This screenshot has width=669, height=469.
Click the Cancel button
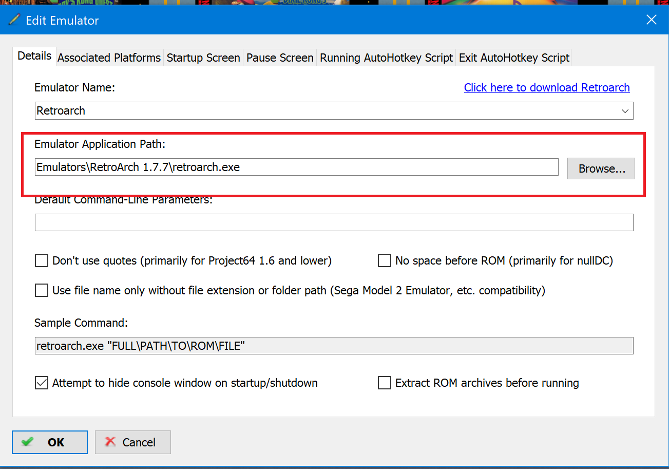[x=132, y=442]
